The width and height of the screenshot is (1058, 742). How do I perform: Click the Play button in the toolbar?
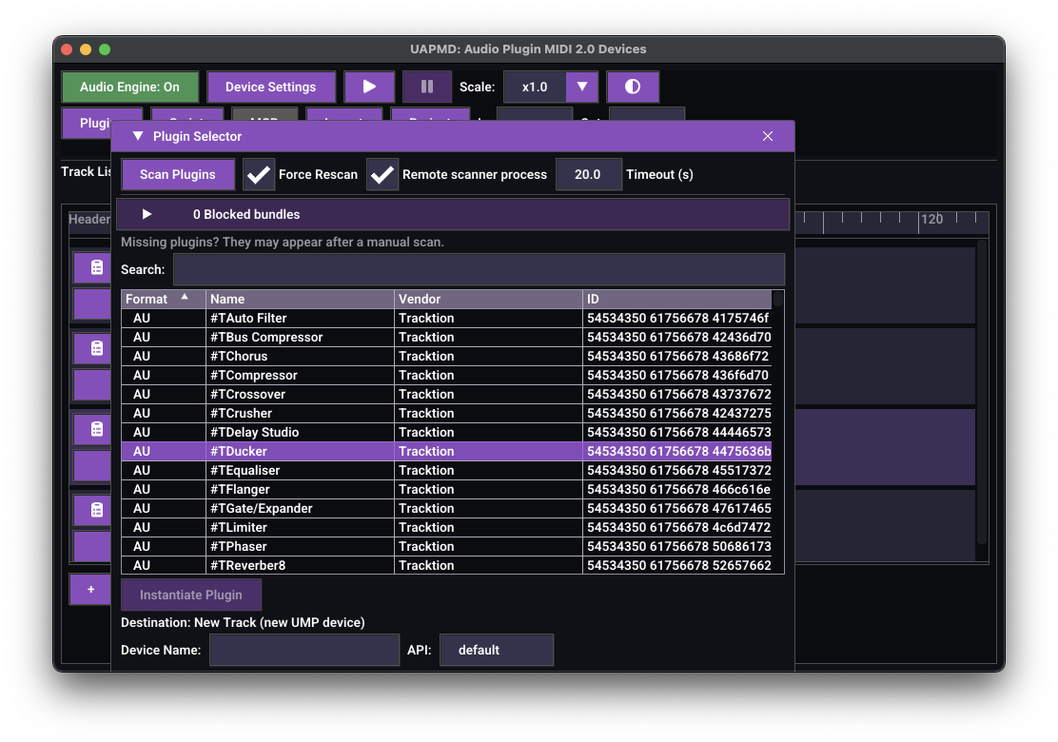click(369, 87)
